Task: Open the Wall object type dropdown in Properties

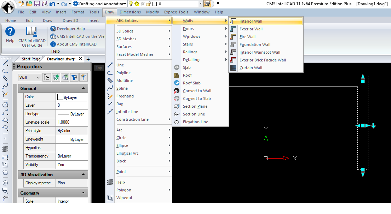Action: (x=30, y=77)
